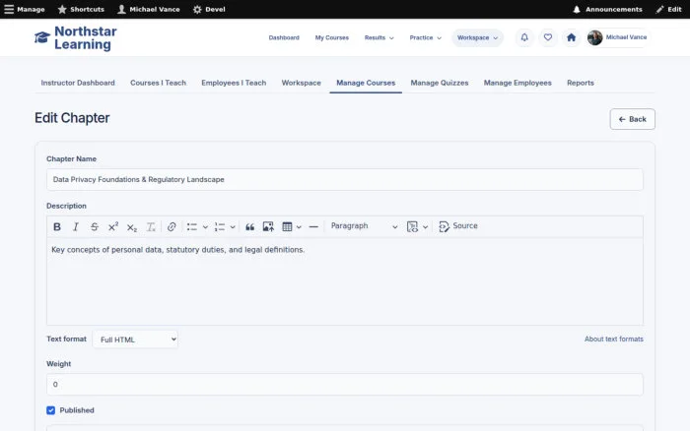The width and height of the screenshot is (690, 431).
Task: Click the code block icon
Action: point(412,226)
